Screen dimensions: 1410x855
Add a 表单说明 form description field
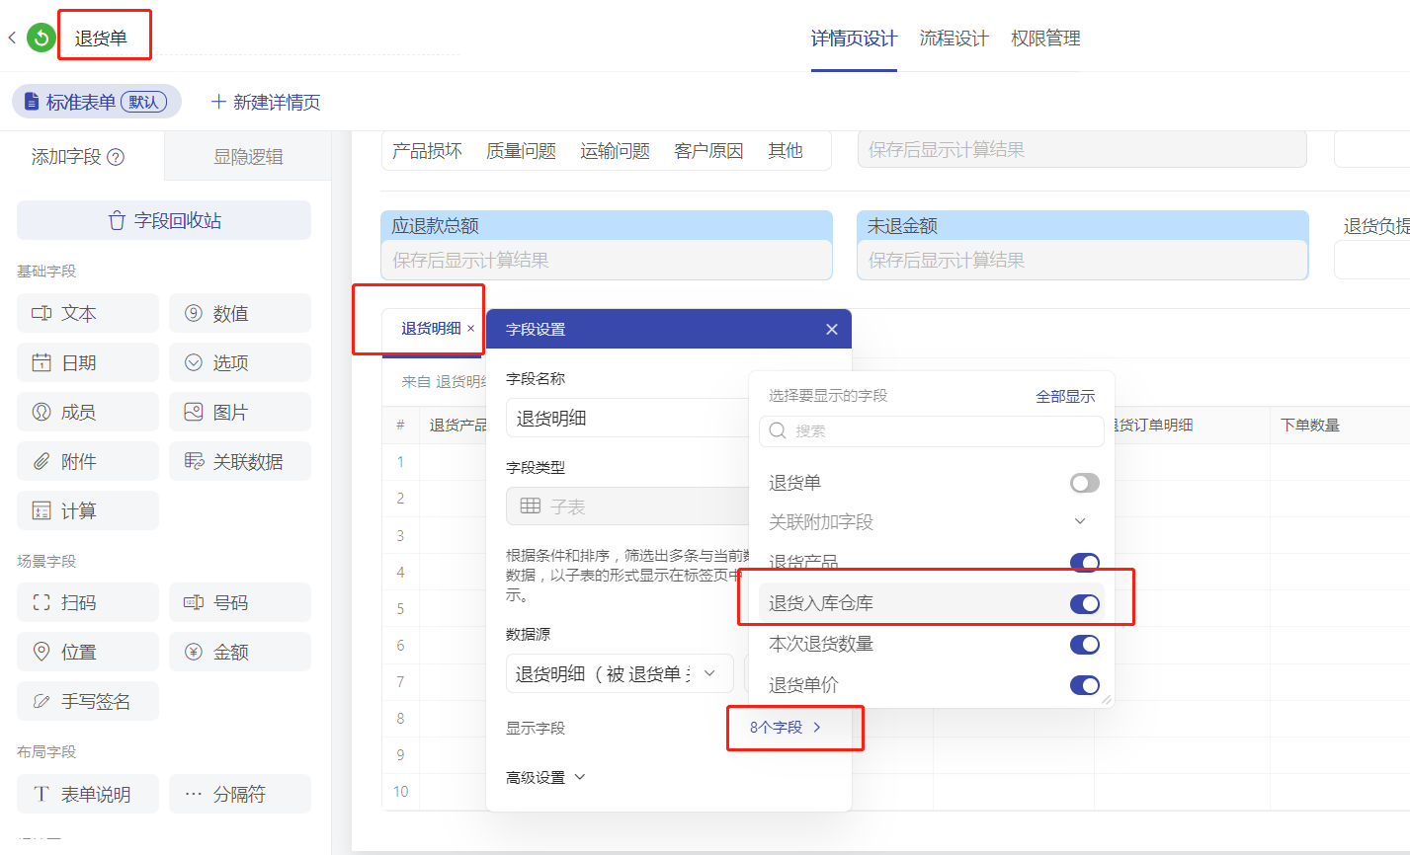pyautogui.click(x=88, y=794)
